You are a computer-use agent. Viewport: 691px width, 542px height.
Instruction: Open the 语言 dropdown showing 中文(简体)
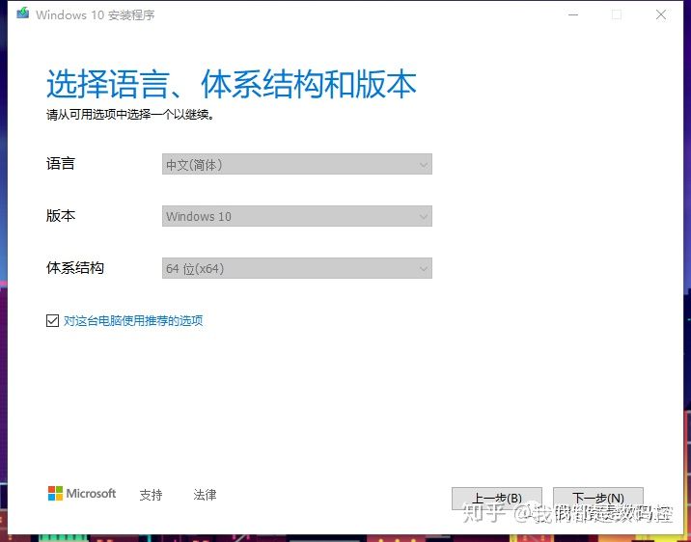click(x=297, y=164)
